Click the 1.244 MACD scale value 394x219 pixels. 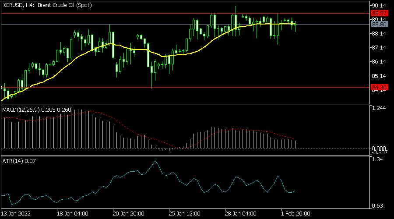click(x=379, y=108)
